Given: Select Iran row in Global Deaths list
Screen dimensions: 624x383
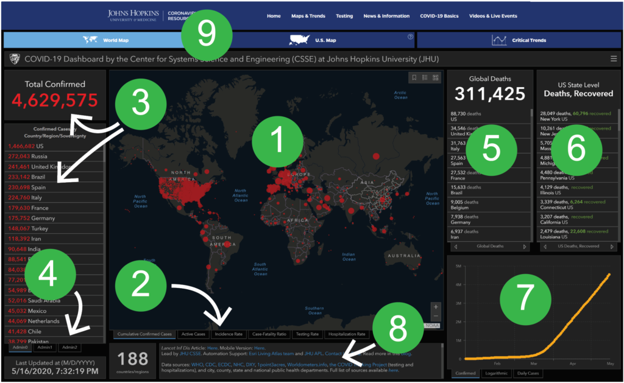Looking at the screenshot, I should [x=489, y=234].
